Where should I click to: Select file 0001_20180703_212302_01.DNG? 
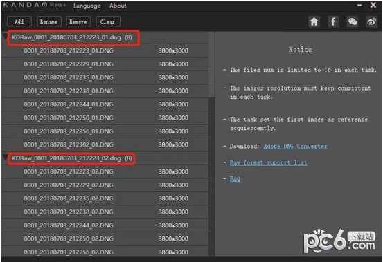pyautogui.click(x=105, y=144)
